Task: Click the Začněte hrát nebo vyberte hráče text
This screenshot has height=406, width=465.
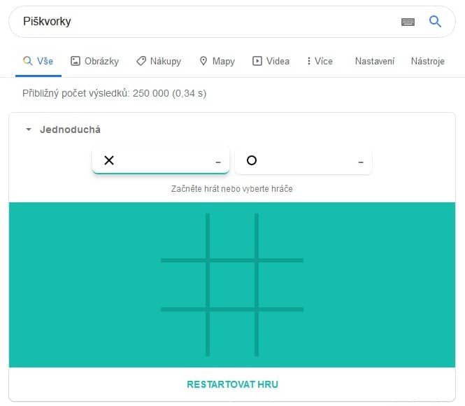Action: (232, 189)
